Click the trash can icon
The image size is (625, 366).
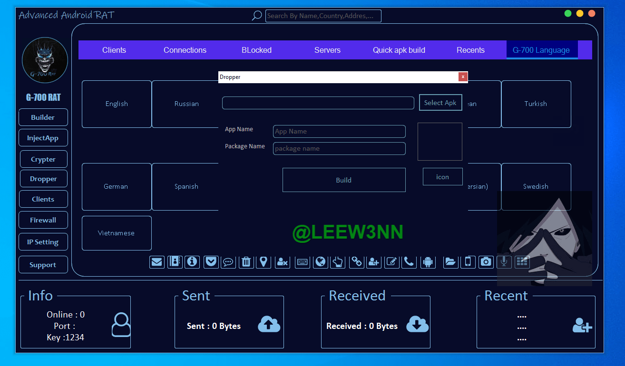click(x=246, y=262)
